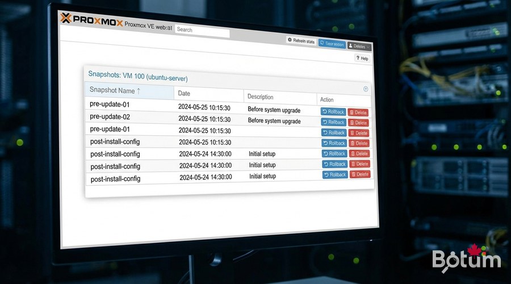The height and width of the screenshot is (284, 511).
Task: Delete the pre-update-02 snapshot
Action: coord(358,123)
